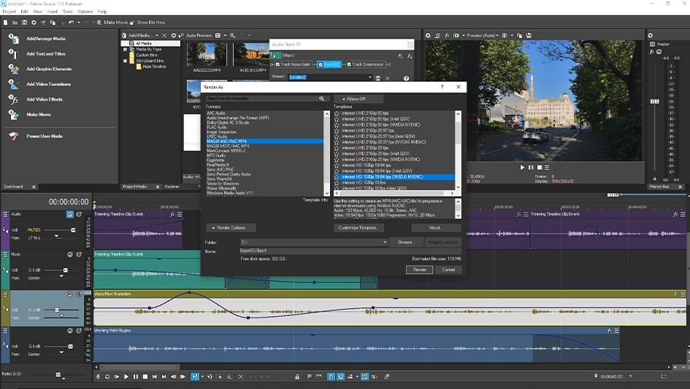Viewport: 690px width, 389px height.
Task: Click loop playback icon in transport bar
Action: (107, 377)
